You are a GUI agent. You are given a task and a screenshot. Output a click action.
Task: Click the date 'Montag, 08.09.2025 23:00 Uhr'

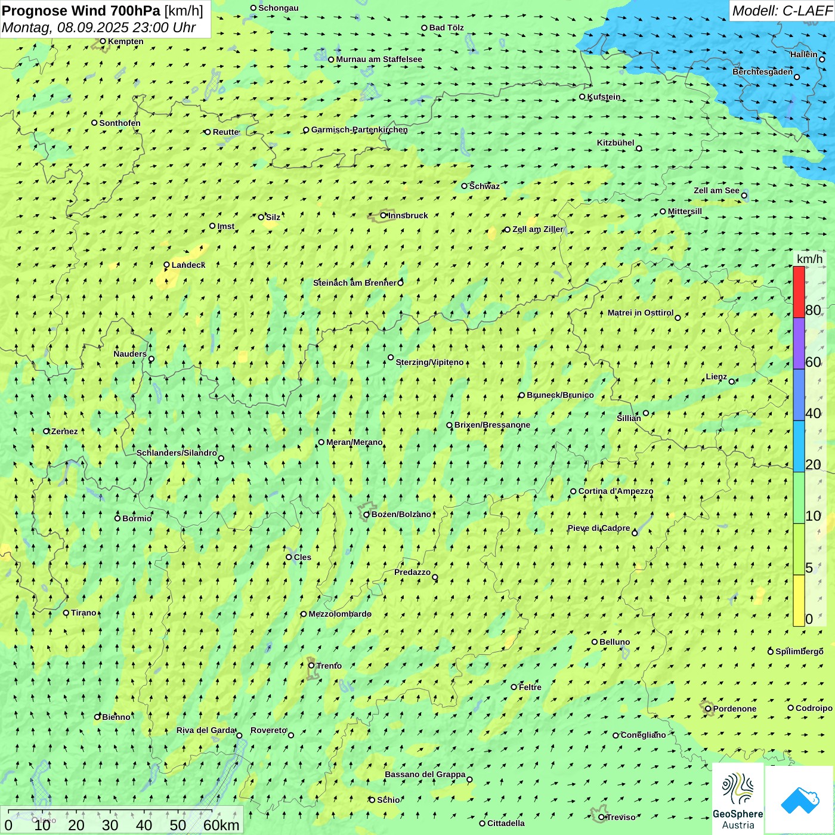click(99, 27)
